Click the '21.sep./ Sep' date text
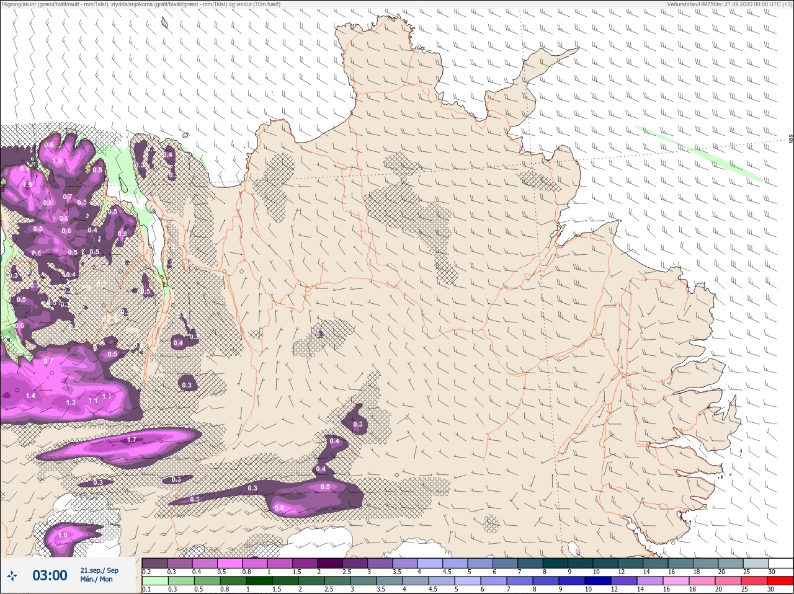This screenshot has width=794, height=594. [99, 570]
